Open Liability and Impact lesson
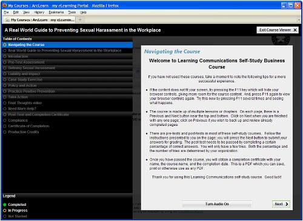This screenshot has height=221, width=303. (x=67, y=74)
